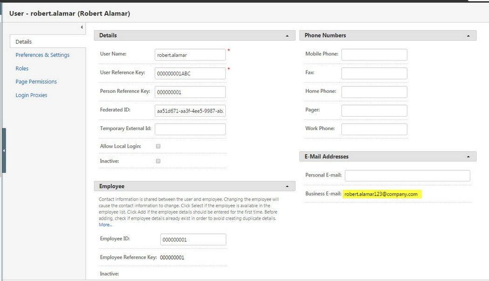Open the Details tab
The width and height of the screenshot is (489, 281).
[48, 41]
